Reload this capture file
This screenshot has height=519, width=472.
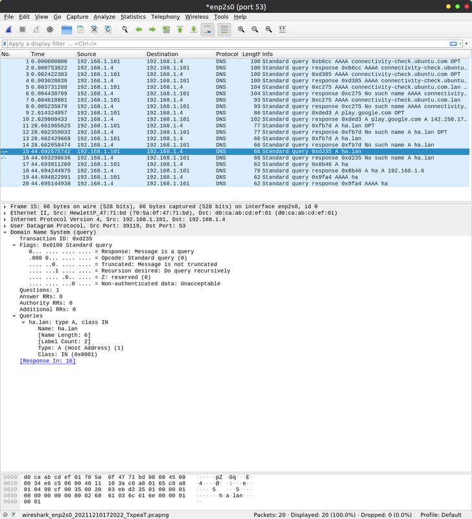pos(108,29)
